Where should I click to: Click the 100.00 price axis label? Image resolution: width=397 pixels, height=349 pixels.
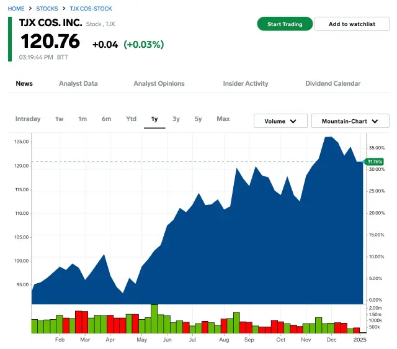22,261
